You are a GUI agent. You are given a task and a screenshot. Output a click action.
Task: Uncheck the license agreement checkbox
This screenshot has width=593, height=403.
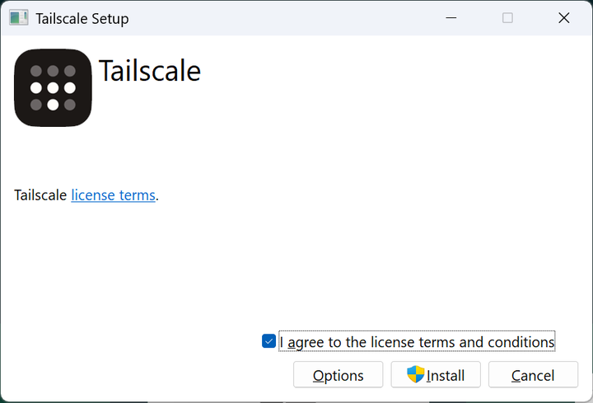[x=268, y=341]
